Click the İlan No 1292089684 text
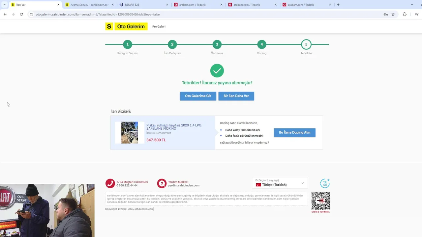The height and width of the screenshot is (237, 422). click(159, 133)
